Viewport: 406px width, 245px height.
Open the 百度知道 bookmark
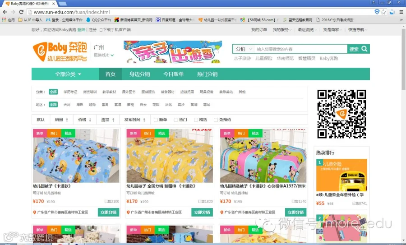175,20
